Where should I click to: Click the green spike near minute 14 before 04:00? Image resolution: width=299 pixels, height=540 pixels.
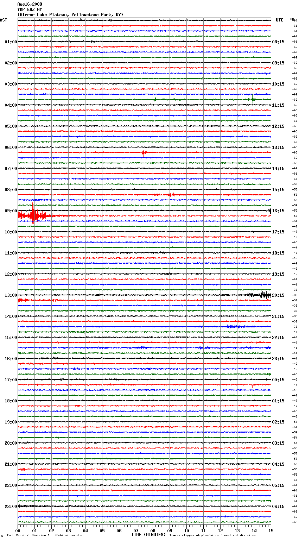pos(252,99)
